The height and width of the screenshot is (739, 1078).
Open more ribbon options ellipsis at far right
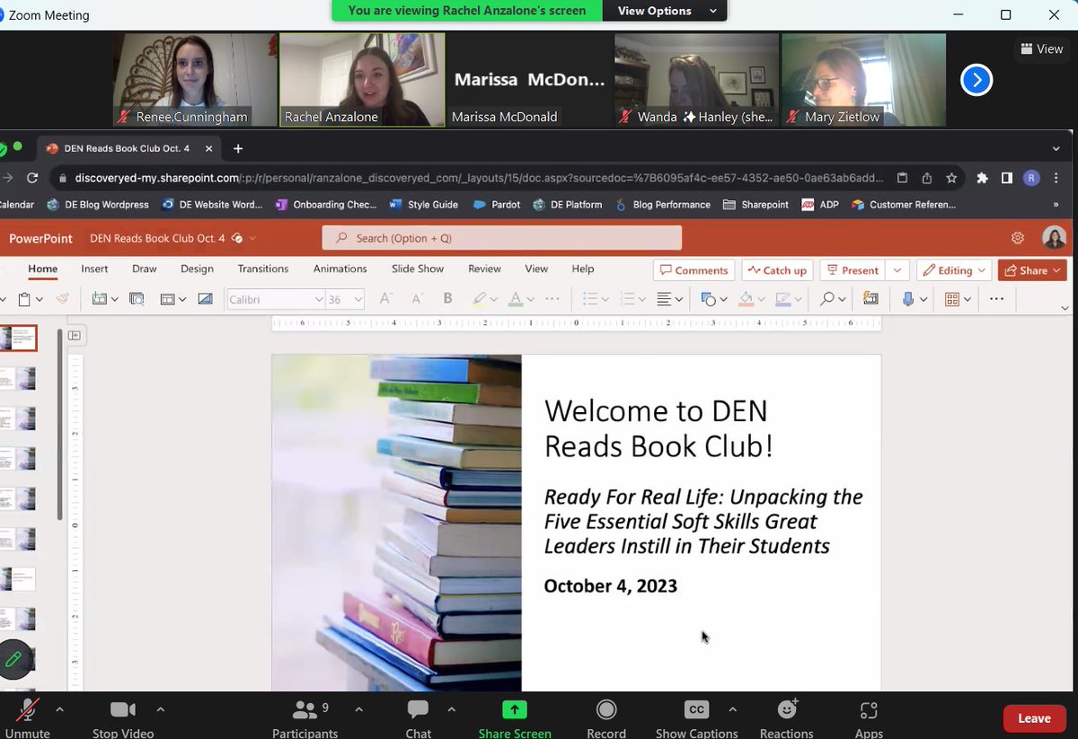(996, 299)
